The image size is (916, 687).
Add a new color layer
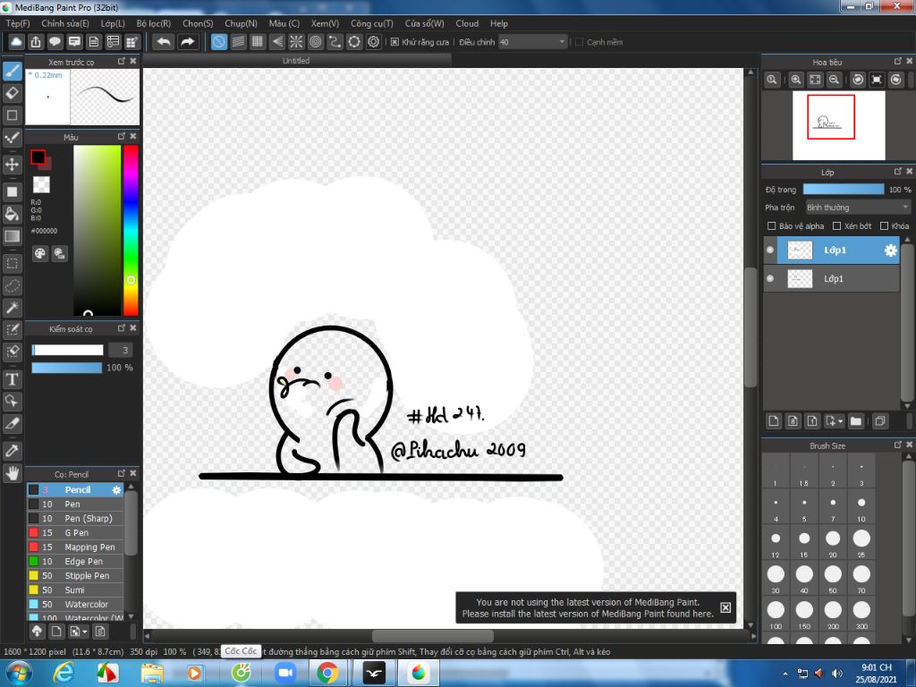click(x=774, y=421)
